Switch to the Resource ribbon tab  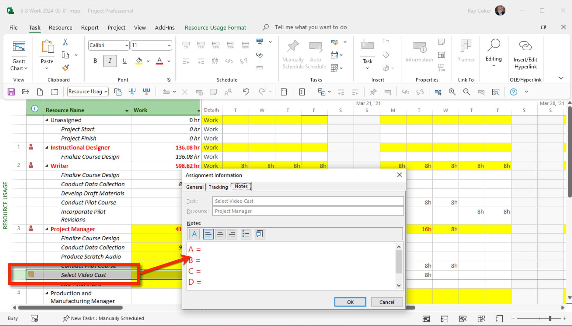61,27
